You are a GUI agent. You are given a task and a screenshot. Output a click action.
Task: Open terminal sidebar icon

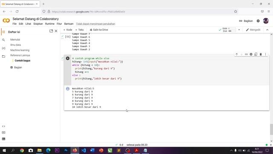[x=3, y=139]
